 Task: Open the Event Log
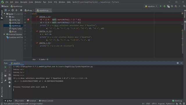point(177,101)
